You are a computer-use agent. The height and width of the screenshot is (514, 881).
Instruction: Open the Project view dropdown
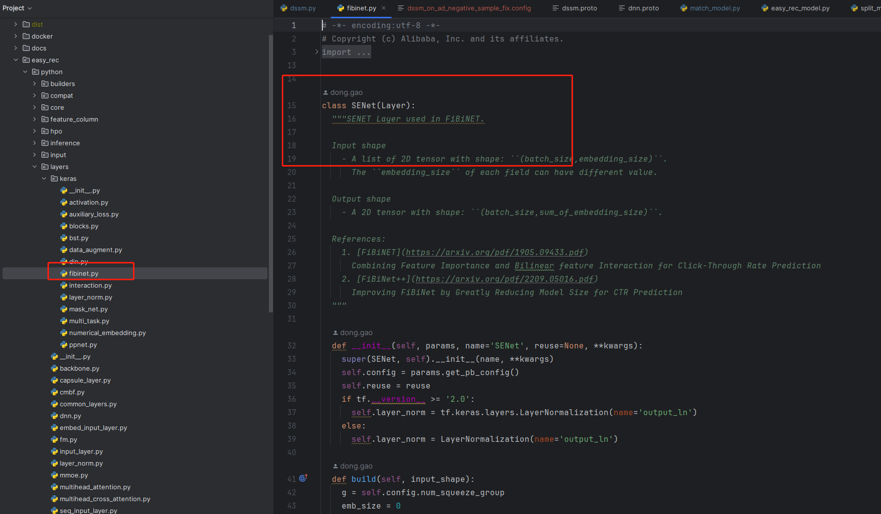pyautogui.click(x=17, y=8)
